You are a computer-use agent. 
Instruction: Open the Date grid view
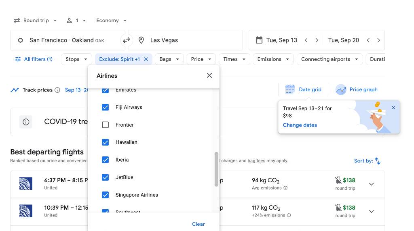pos(304,89)
